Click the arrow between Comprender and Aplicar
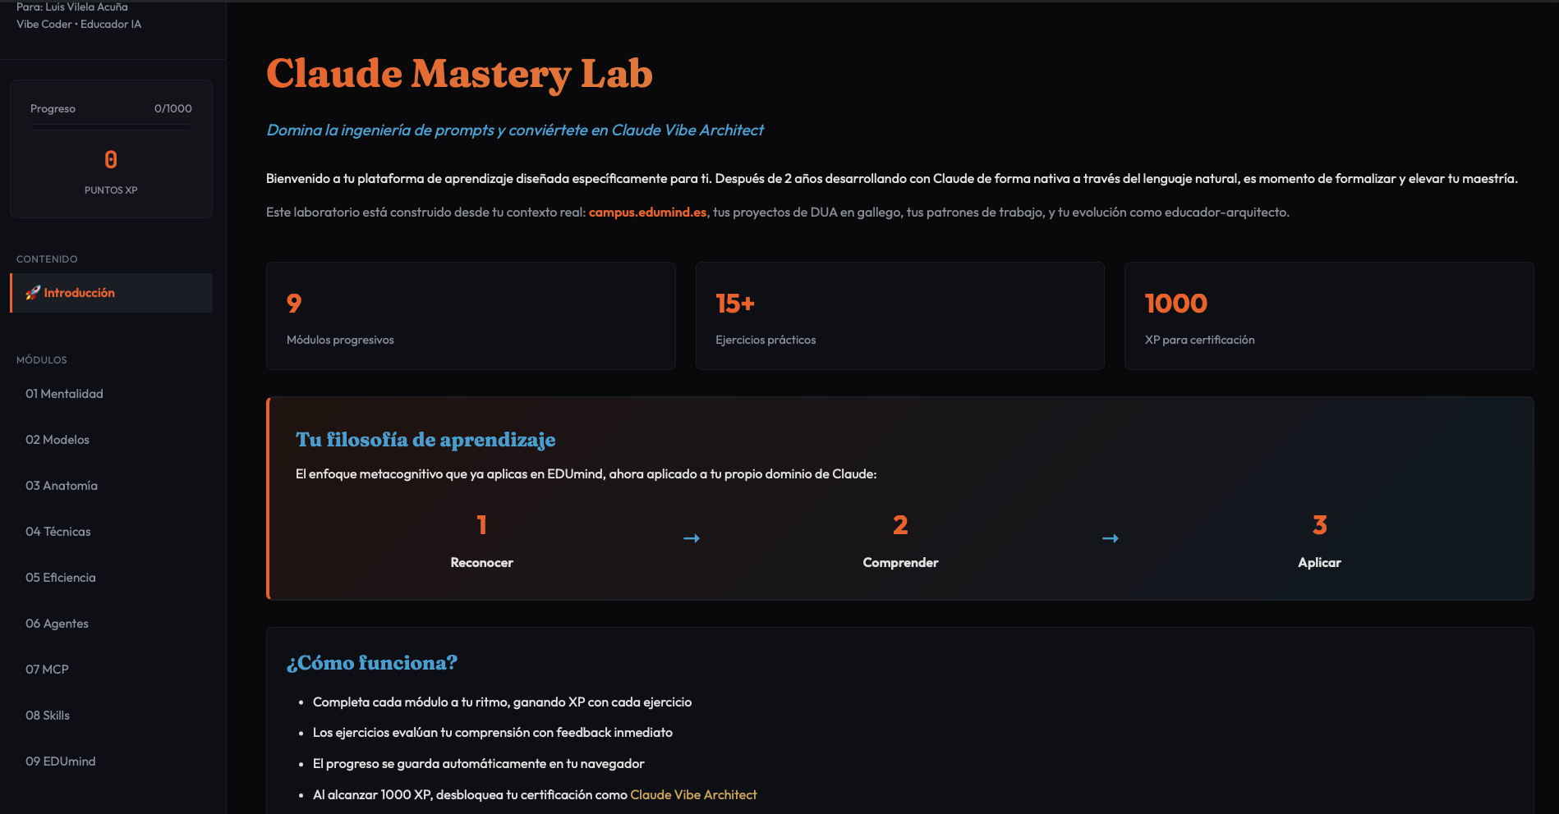Image resolution: width=1559 pixels, height=814 pixels. (1111, 538)
